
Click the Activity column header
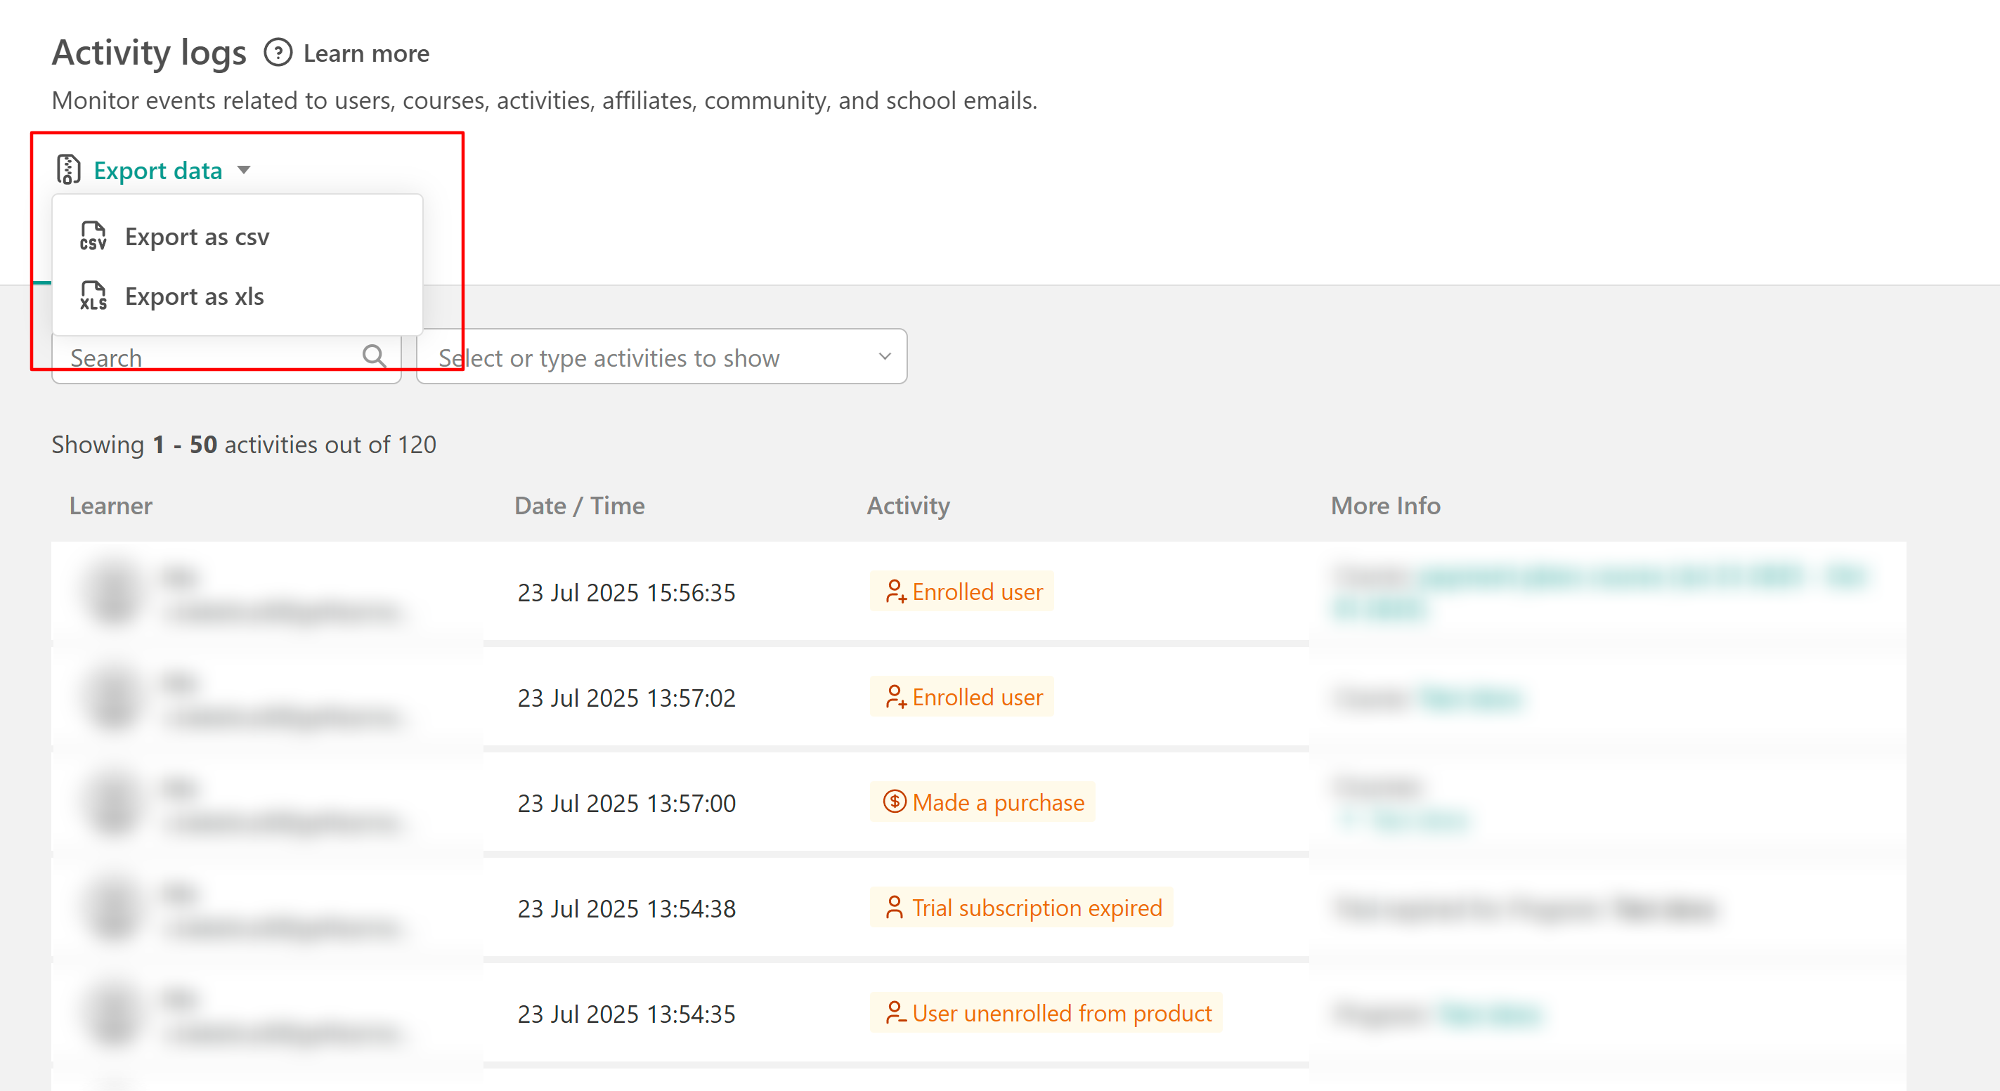[x=908, y=506]
